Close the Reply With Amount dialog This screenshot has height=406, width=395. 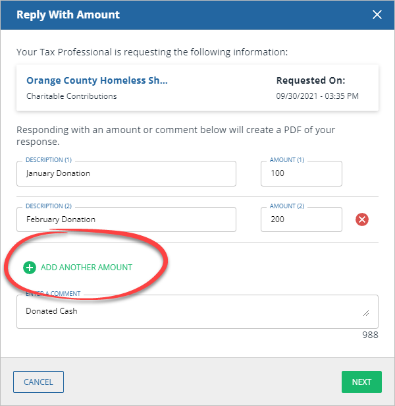377,14
